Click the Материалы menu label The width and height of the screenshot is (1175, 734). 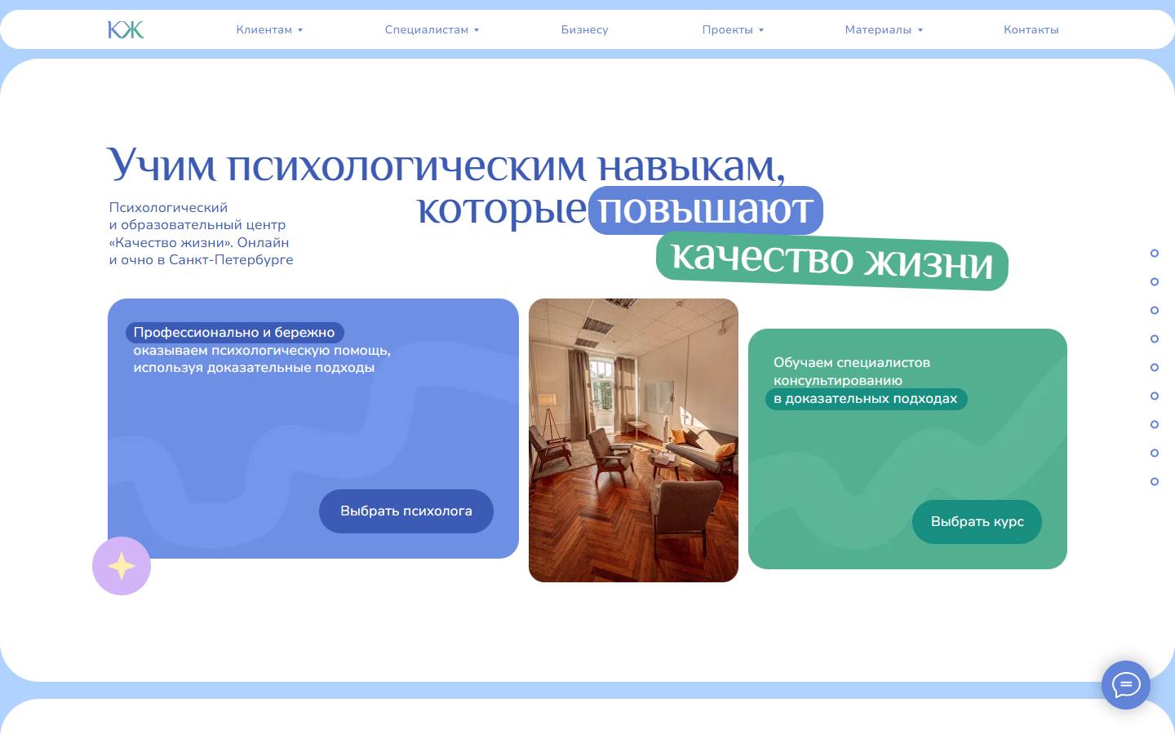click(878, 29)
